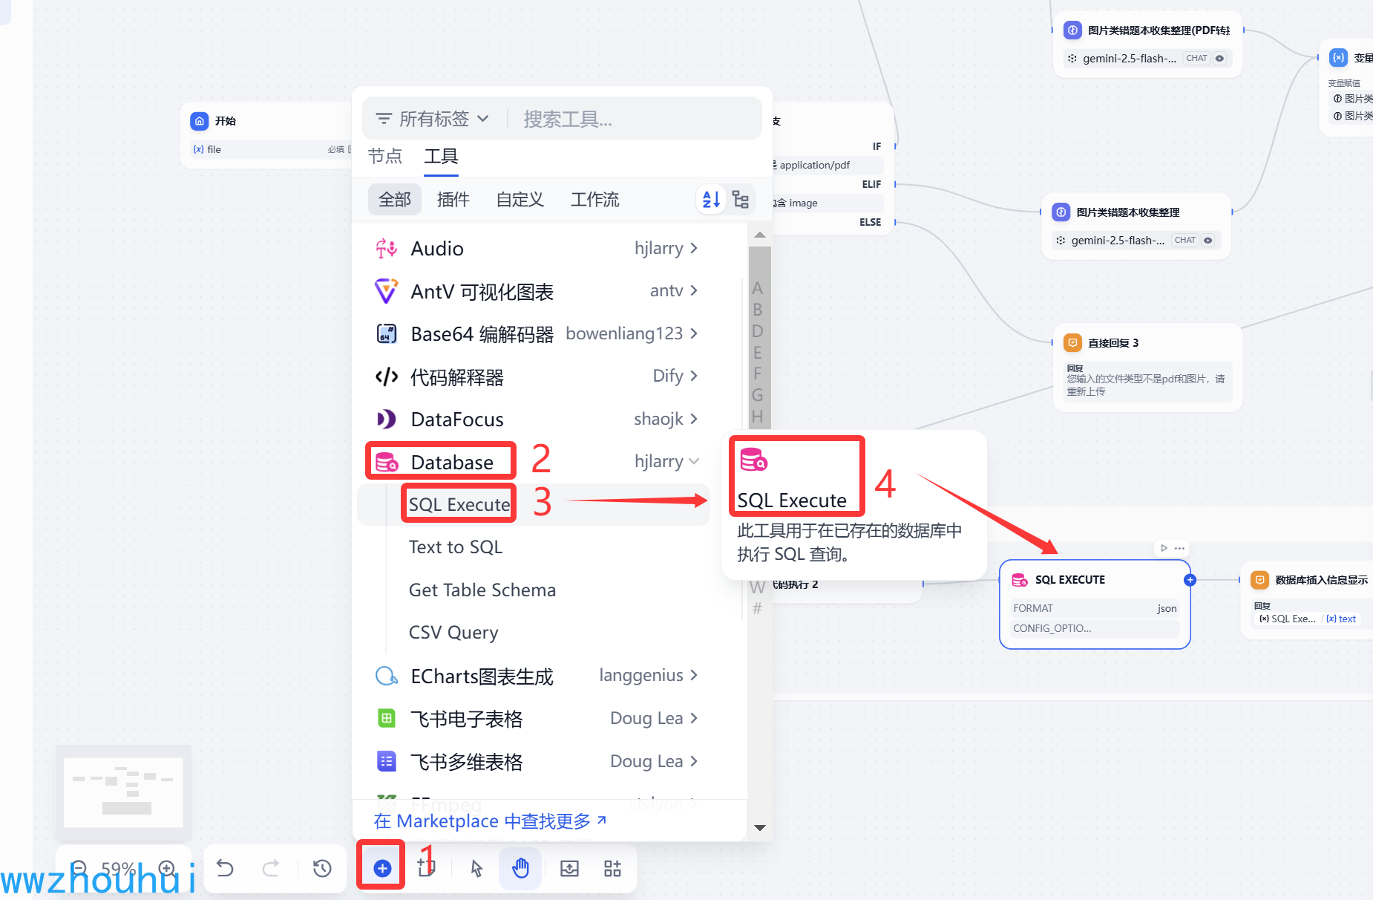Click the Database tool icon

point(386,462)
